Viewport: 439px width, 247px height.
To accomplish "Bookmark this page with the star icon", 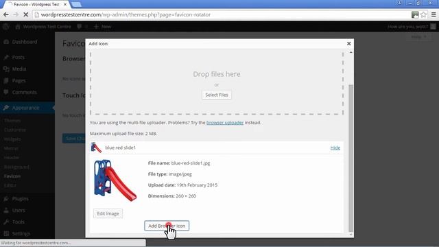I will click(424, 14).
